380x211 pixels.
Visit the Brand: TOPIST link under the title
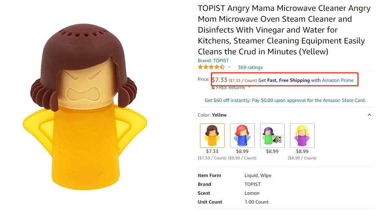[x=213, y=60]
